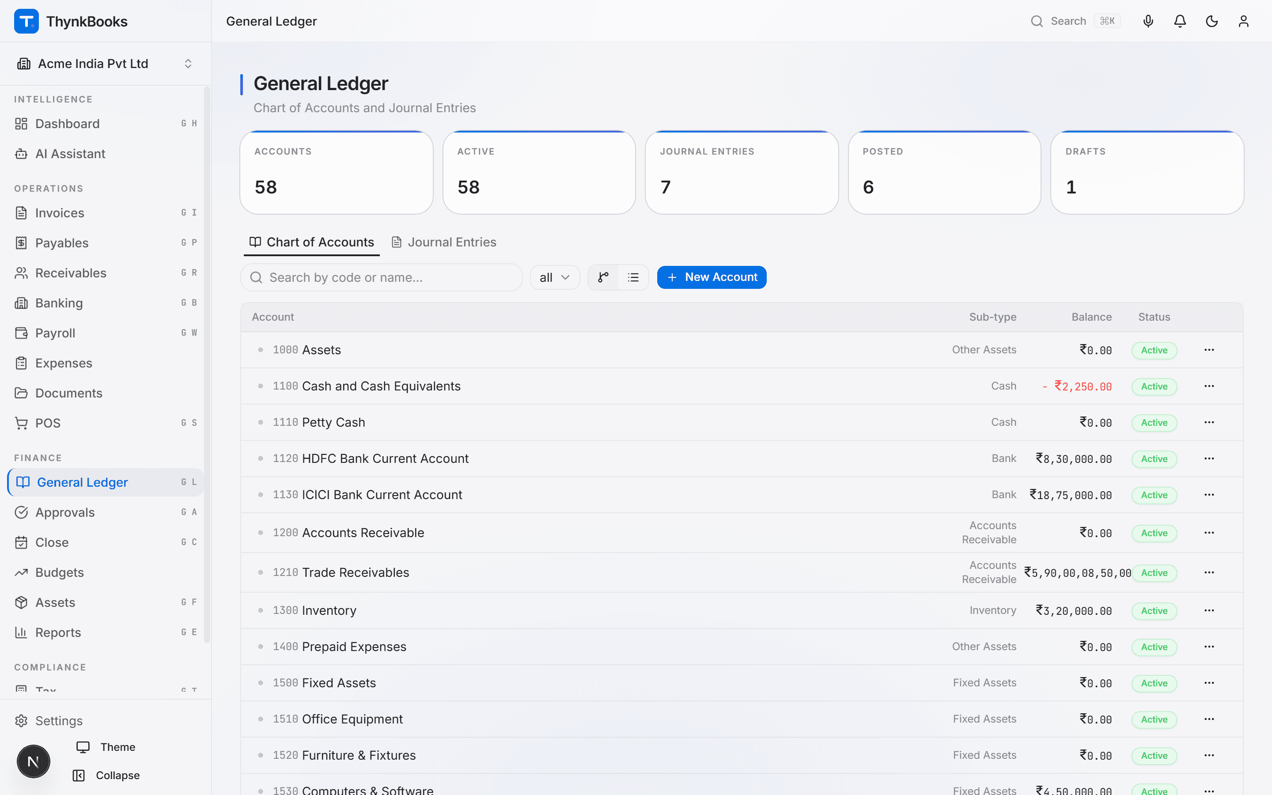Open actions menu for ICICI Bank Current Account
The image size is (1272, 795).
coord(1209,495)
